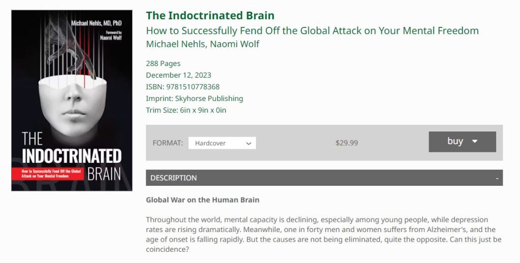Click the Global War on the Human Brain heading
The height and width of the screenshot is (263, 520).
(203, 200)
